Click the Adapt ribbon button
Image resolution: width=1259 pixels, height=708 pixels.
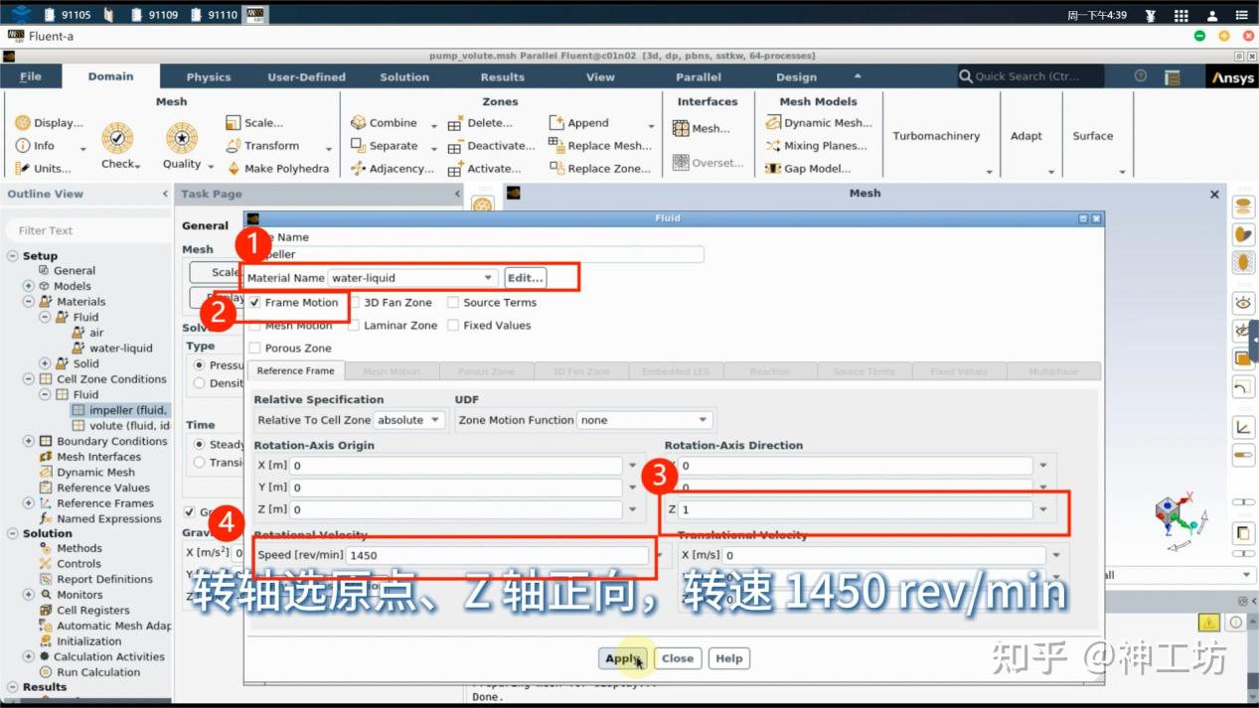click(x=1026, y=136)
